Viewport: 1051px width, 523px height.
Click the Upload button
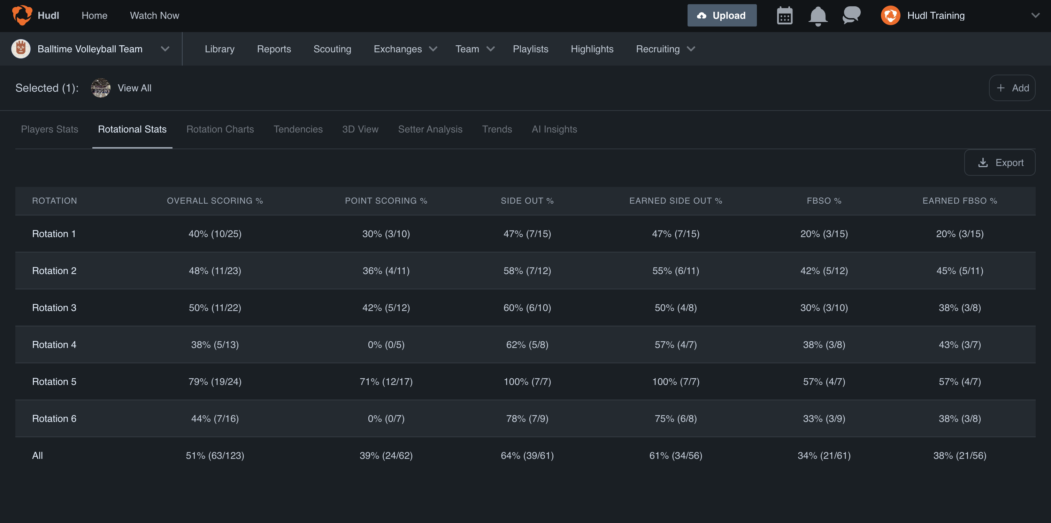click(x=722, y=15)
